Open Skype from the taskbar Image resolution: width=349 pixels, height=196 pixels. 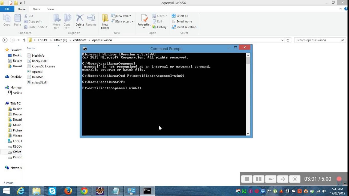coord(52,191)
